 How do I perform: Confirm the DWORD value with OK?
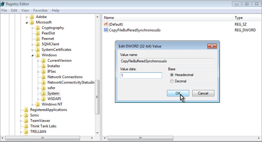click(178, 93)
